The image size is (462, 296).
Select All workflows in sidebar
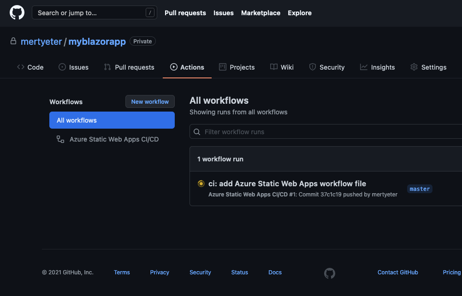[x=112, y=120]
